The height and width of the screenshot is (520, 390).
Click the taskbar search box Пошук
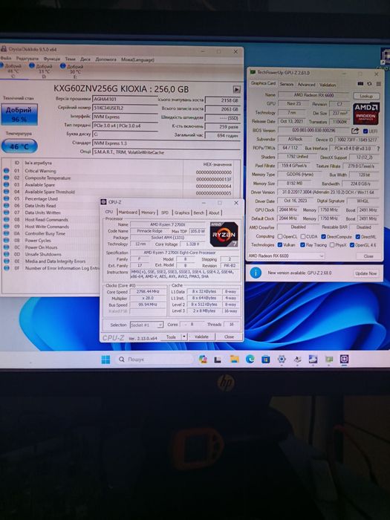pos(155,360)
